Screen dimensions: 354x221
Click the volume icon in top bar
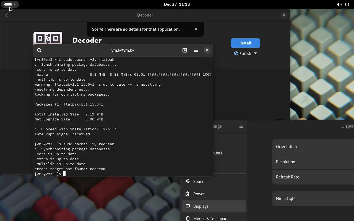(x=339, y=4)
